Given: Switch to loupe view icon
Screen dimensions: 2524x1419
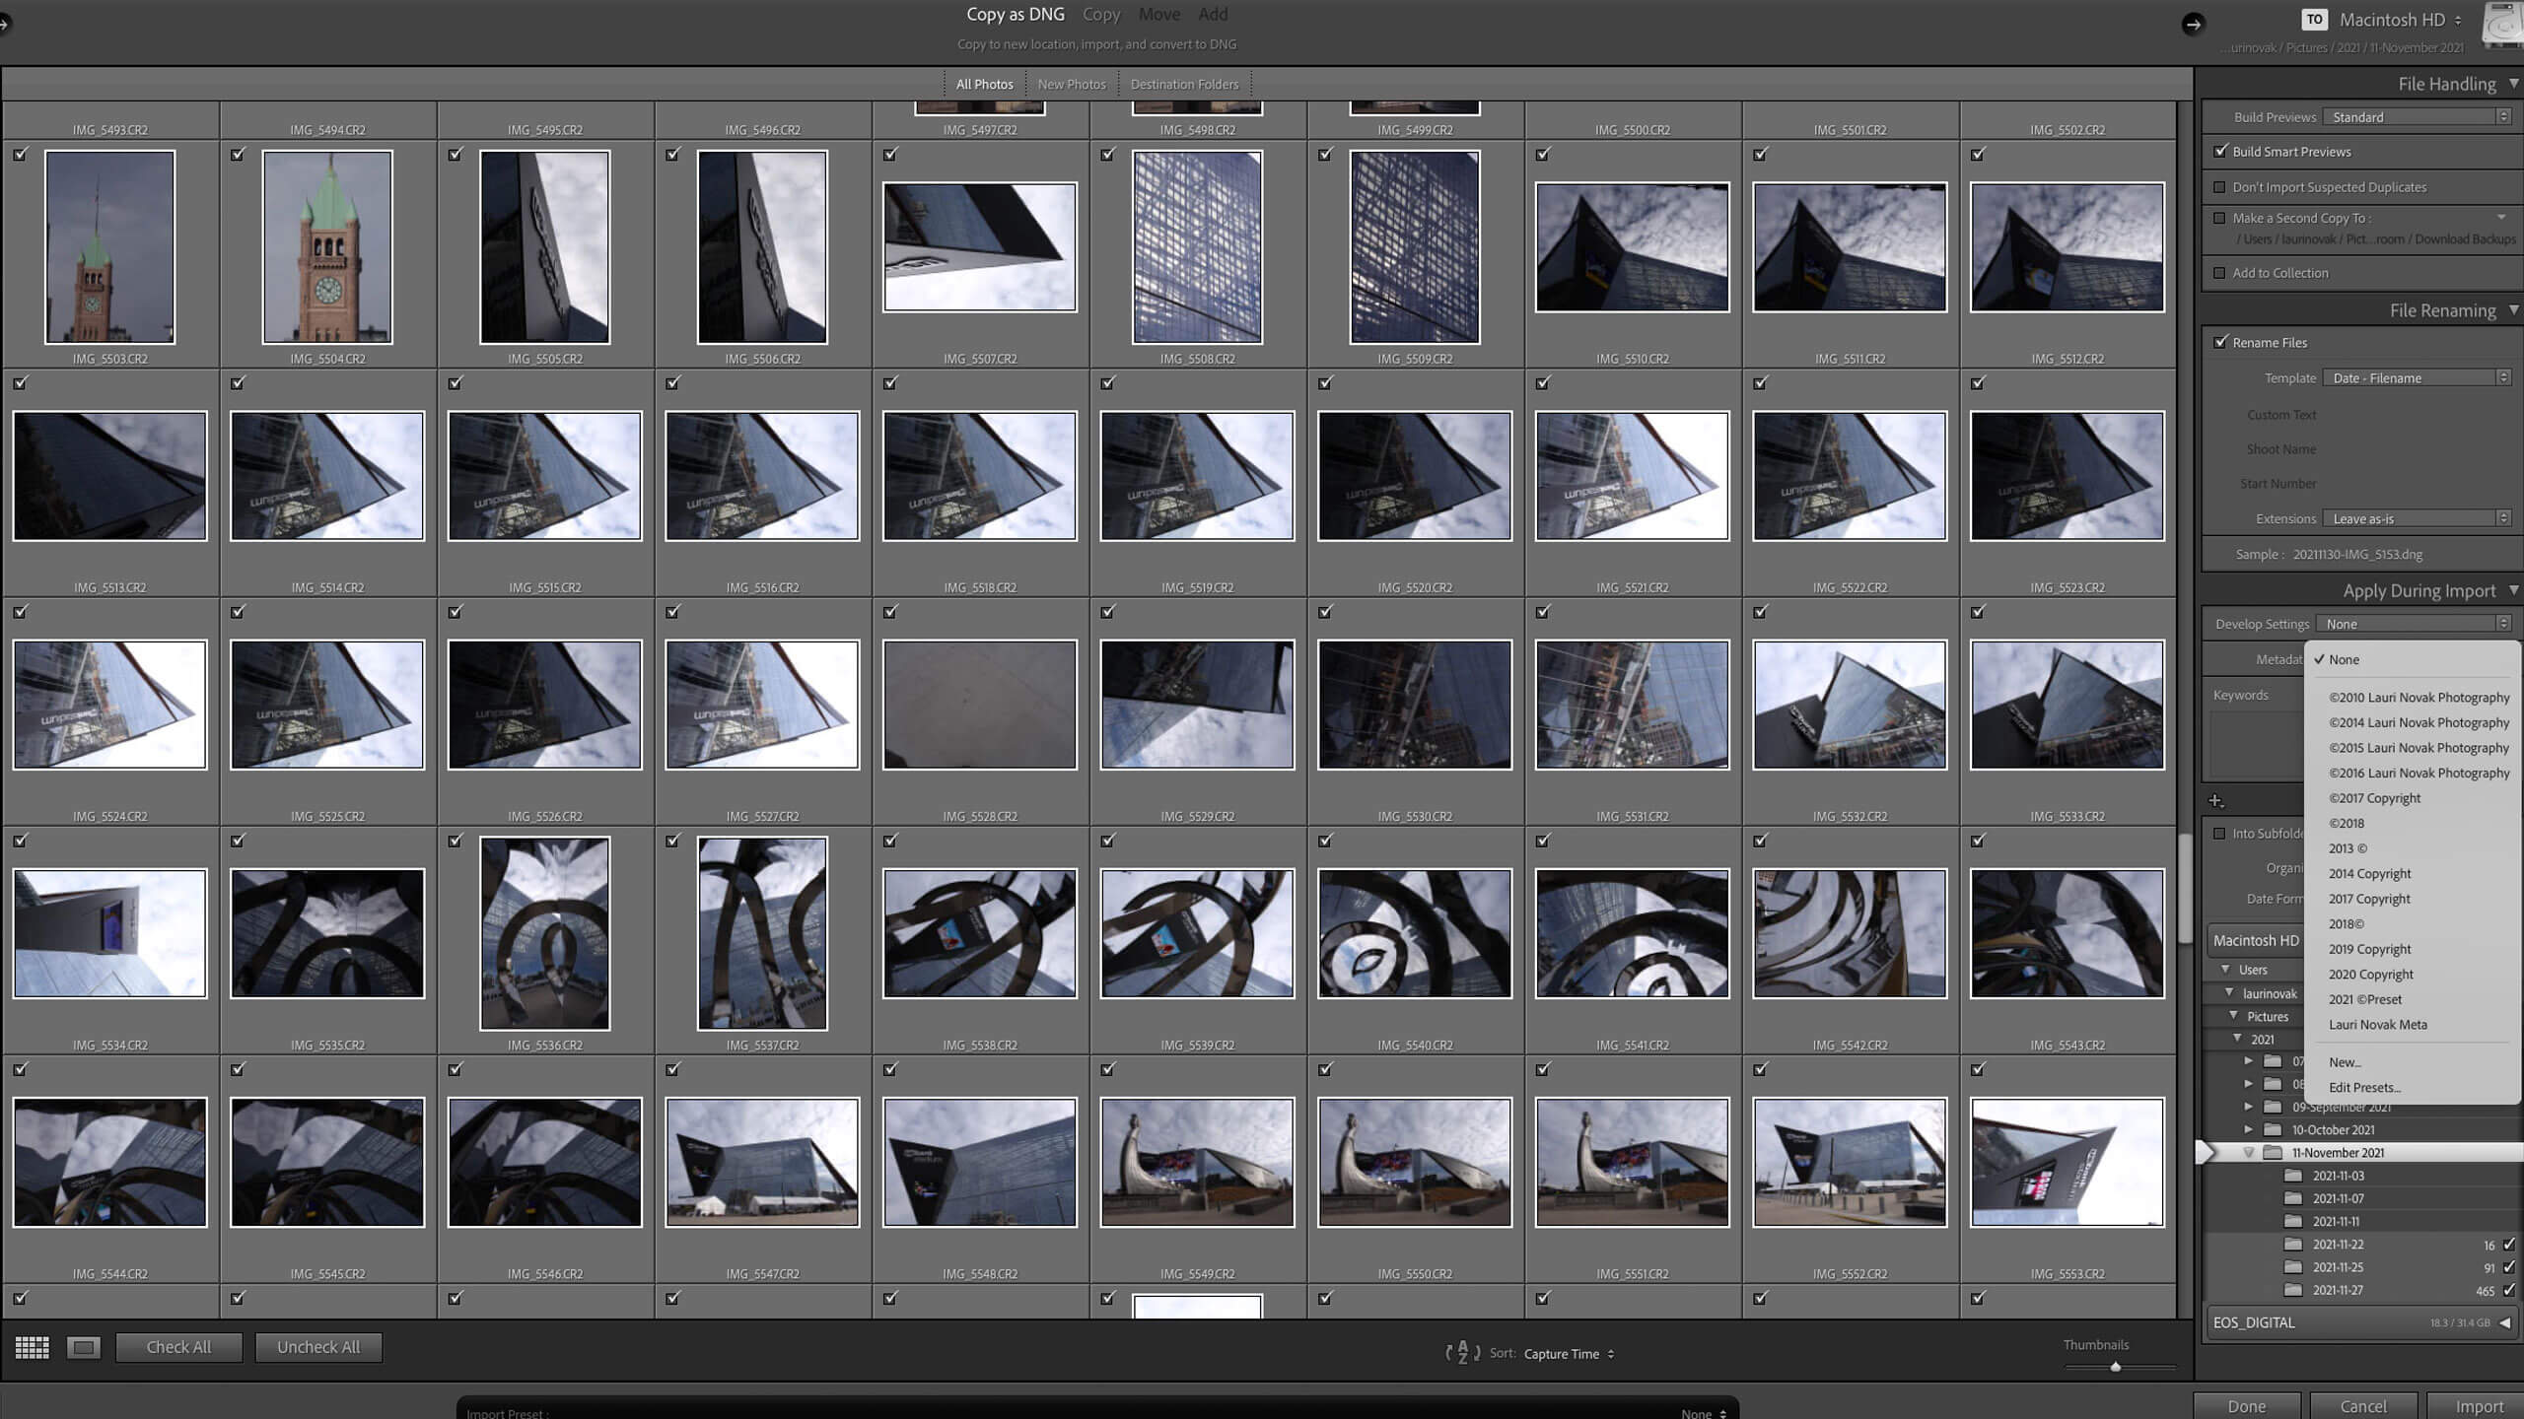Looking at the screenshot, I should [x=84, y=1347].
